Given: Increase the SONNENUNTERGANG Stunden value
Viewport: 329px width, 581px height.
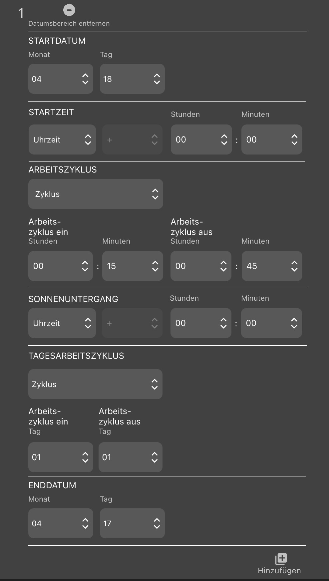Looking at the screenshot, I should (x=223, y=320).
